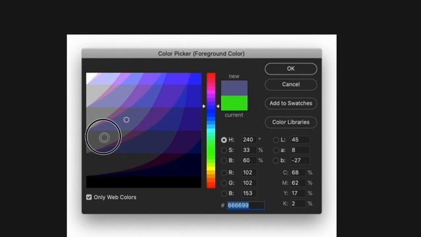
Task: Dismiss the dialog with Cancel
Action: click(291, 84)
